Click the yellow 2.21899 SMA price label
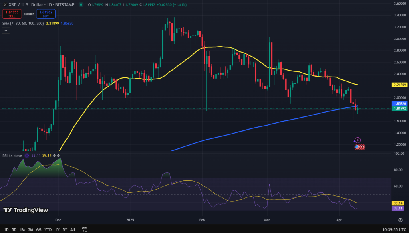409x233 pixels. (399, 85)
